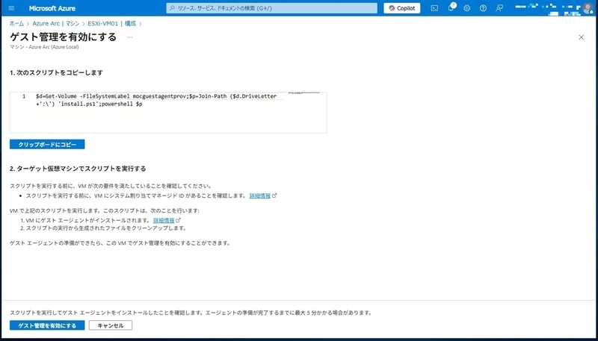Image resolution: width=598 pixels, height=341 pixels.
Task: Open the notifications bell
Action: [x=451, y=8]
